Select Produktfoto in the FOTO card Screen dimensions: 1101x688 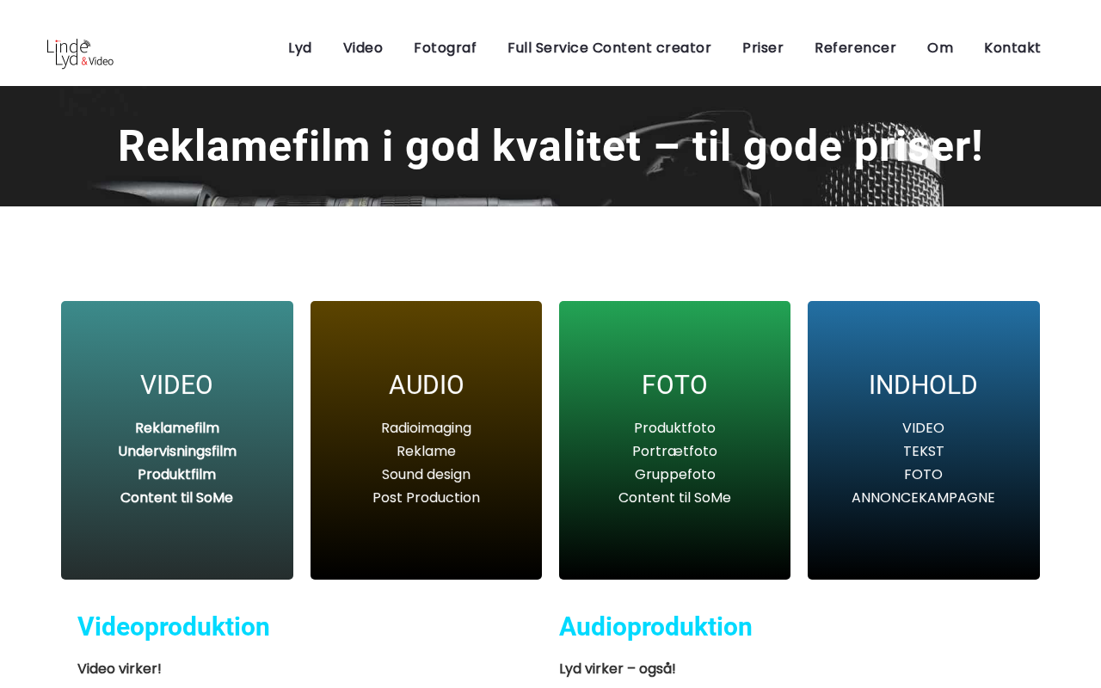coord(675,428)
